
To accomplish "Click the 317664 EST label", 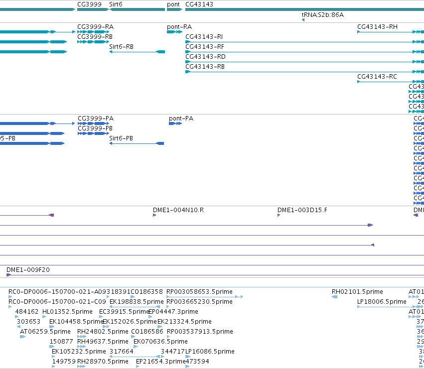I will click(x=122, y=352).
